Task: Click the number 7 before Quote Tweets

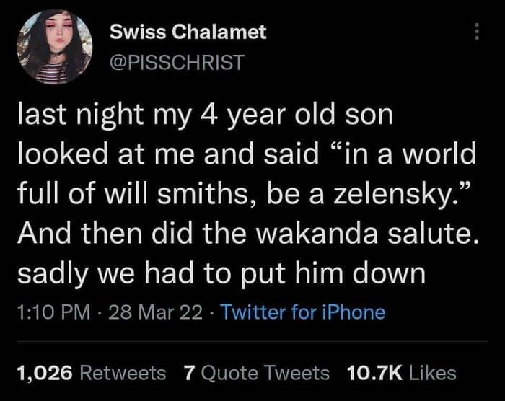Action: pos(190,372)
